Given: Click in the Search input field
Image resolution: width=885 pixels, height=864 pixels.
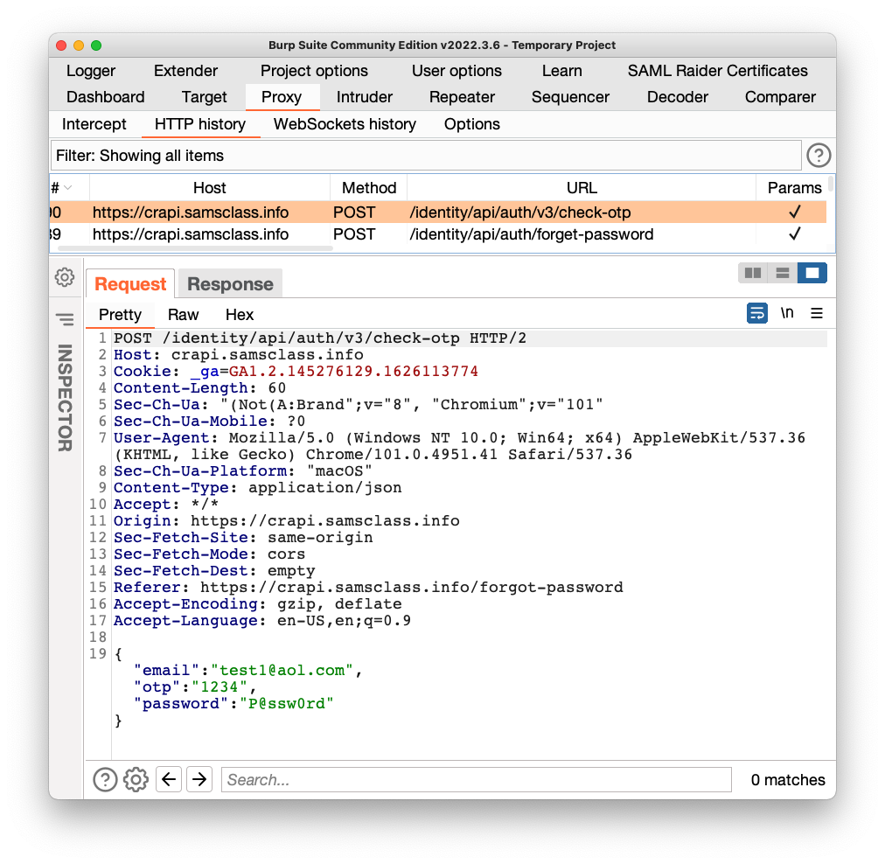Looking at the screenshot, I should [x=477, y=779].
